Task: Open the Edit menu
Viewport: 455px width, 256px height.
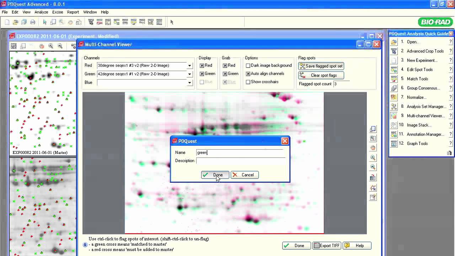Action: point(15,12)
